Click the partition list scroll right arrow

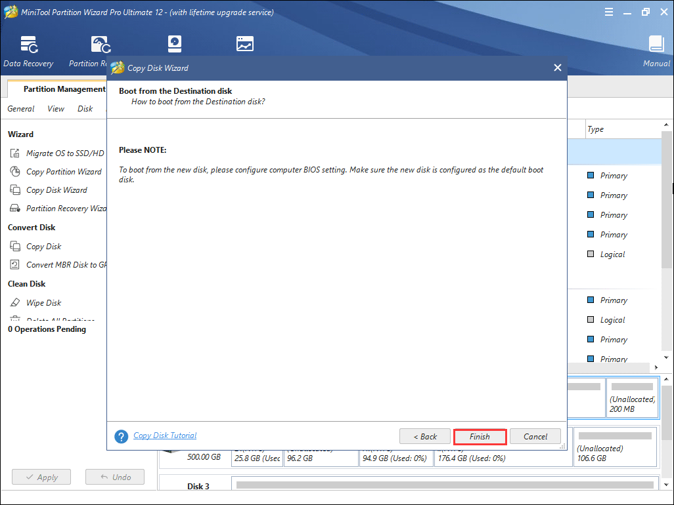tap(656, 367)
